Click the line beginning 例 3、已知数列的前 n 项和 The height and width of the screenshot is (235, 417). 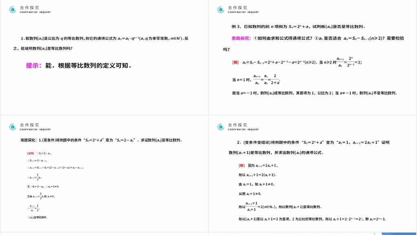298,26
